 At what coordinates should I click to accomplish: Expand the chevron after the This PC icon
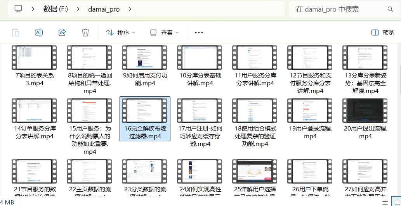pyautogui.click(x=33, y=9)
